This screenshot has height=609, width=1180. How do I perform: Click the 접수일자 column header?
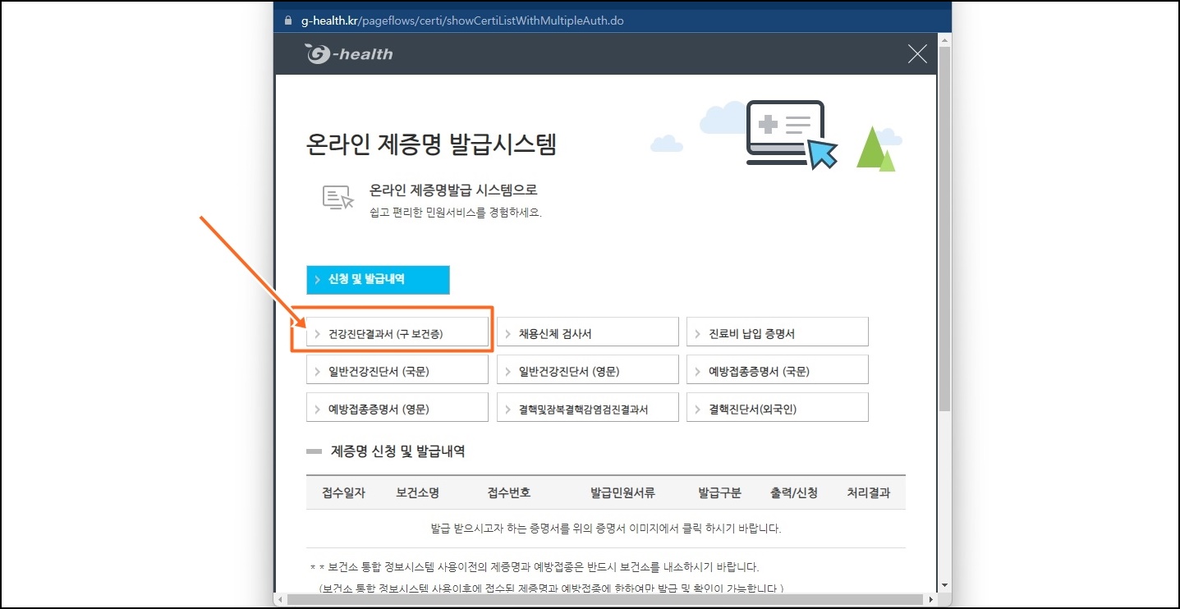343,492
